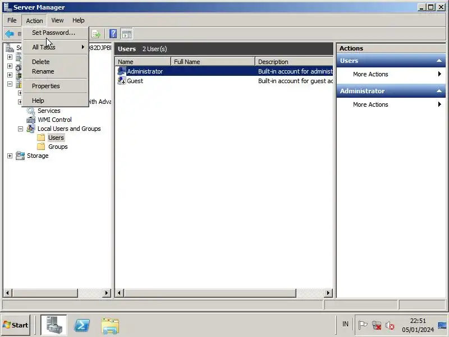Choose Set Password from Action menu

point(56,33)
